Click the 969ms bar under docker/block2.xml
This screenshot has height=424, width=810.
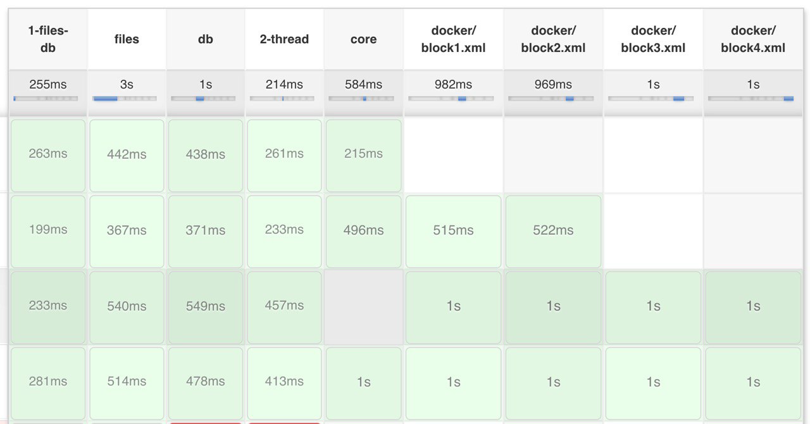pyautogui.click(x=551, y=99)
